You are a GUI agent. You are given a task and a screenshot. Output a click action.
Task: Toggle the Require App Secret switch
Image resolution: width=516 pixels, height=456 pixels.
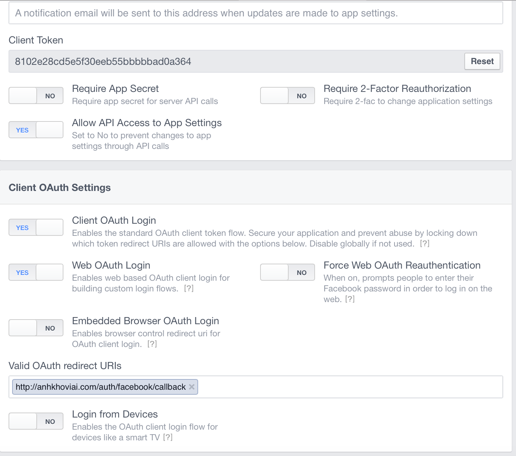(36, 95)
